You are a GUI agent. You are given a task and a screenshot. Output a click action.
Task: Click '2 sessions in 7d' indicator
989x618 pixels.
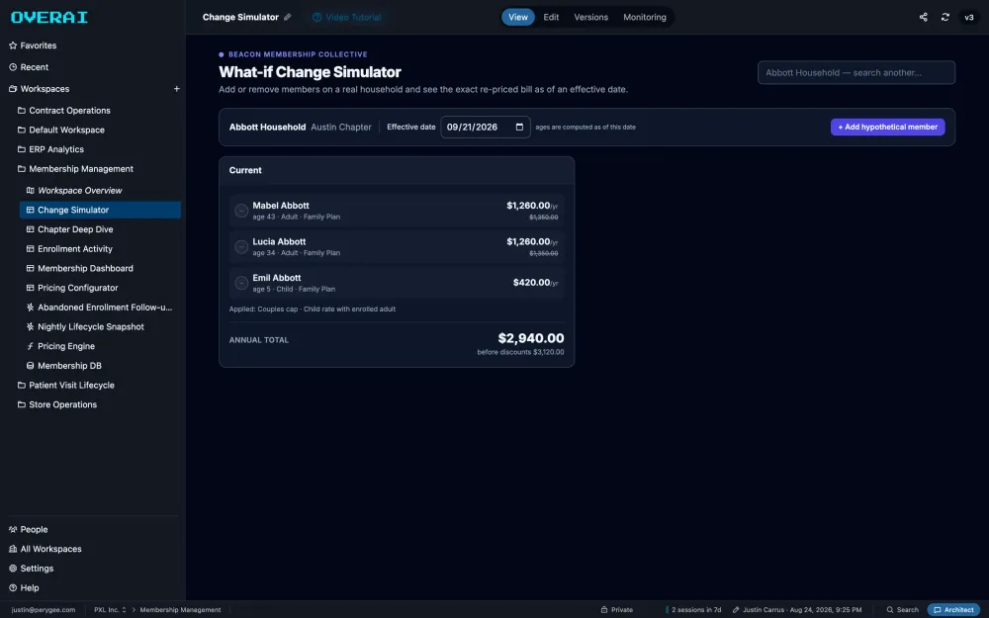pos(694,610)
